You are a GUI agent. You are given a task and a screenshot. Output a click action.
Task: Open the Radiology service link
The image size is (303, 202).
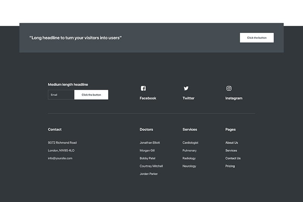pos(189,158)
